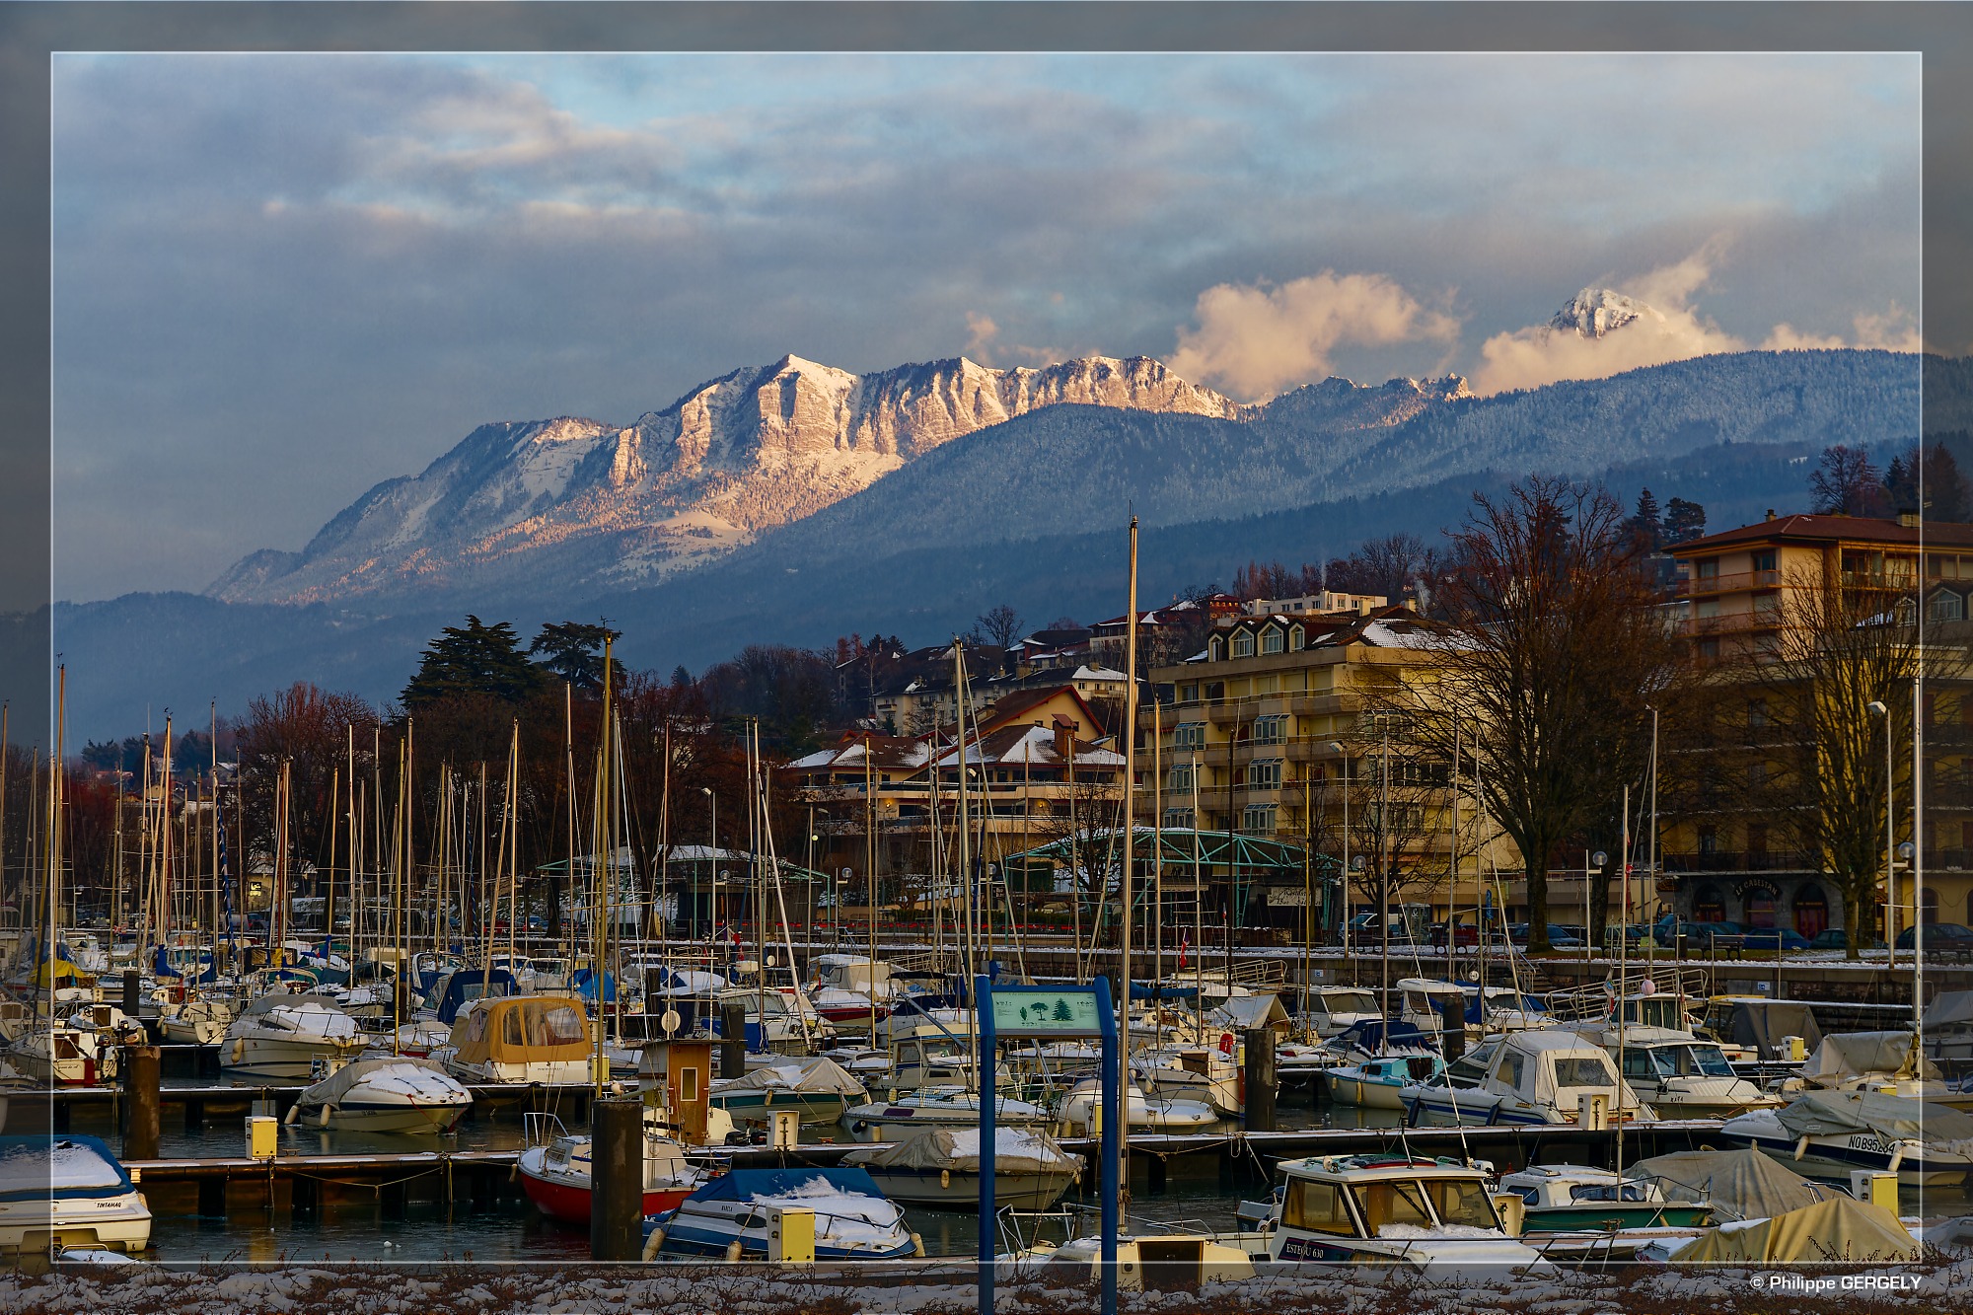Click the Le Cabestan restaurant sign
The height and width of the screenshot is (1315, 1973).
1757,888
